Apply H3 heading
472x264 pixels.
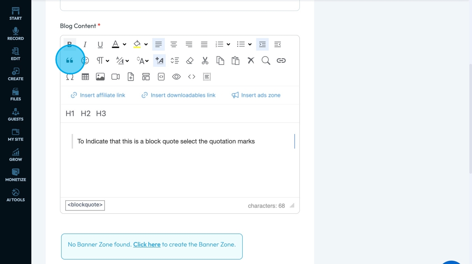coord(101,113)
